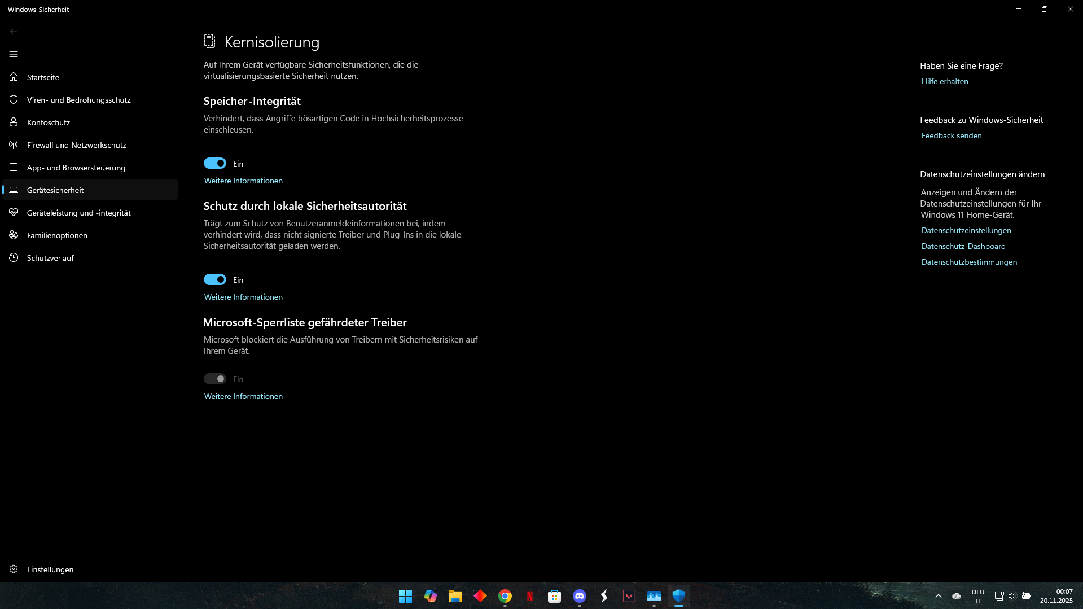Click the blue graph app taskbar icon

click(x=654, y=596)
